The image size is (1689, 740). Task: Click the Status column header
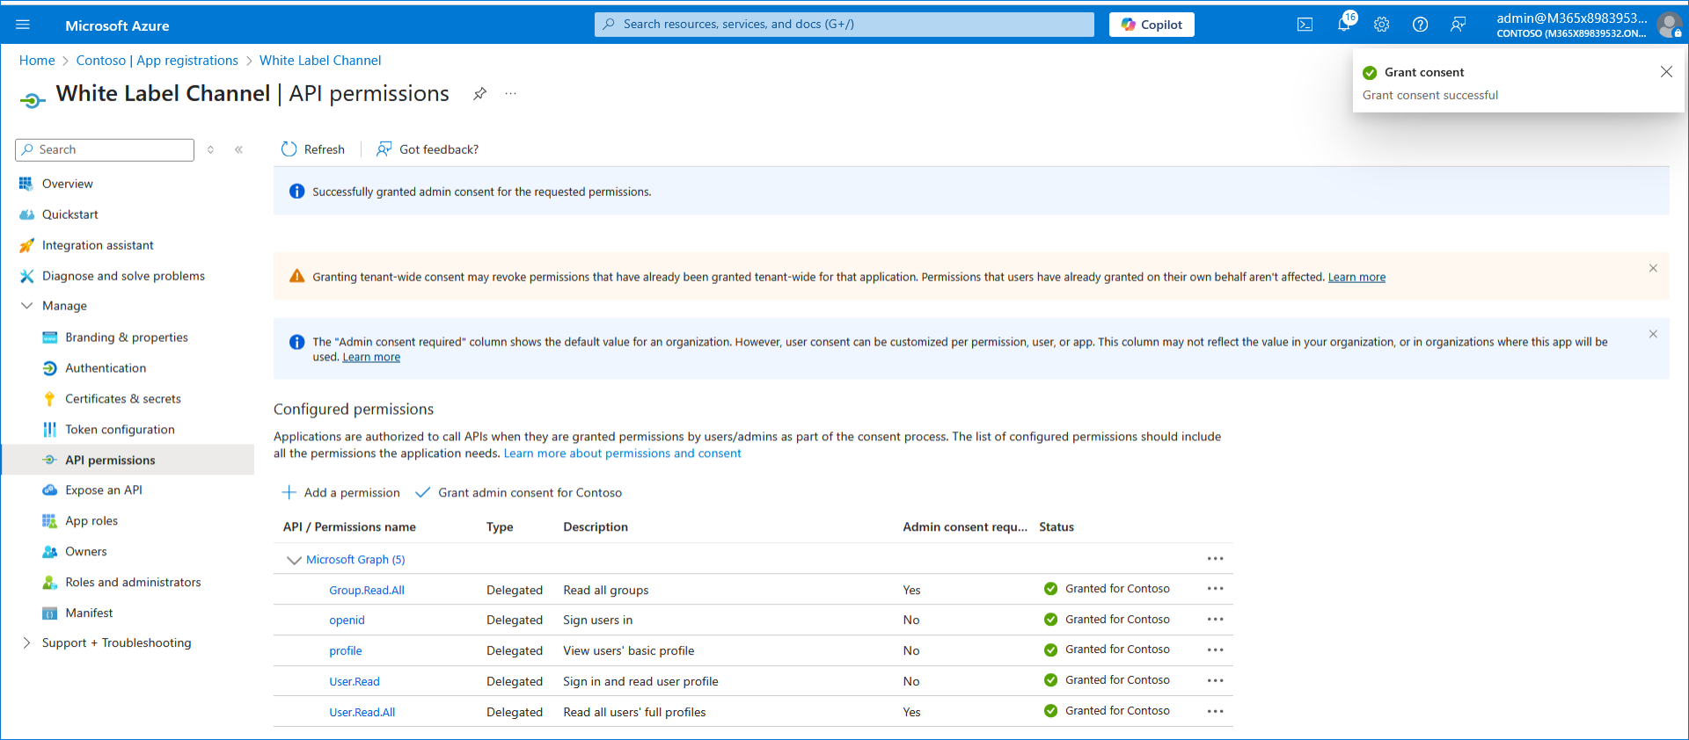point(1057,527)
